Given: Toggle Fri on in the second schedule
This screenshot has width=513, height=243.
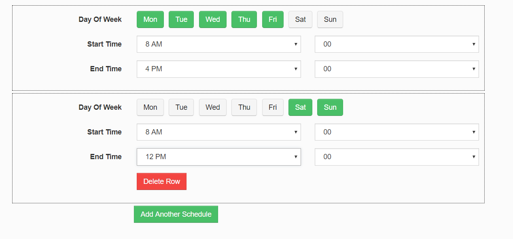Looking at the screenshot, I should pyautogui.click(x=273, y=107).
